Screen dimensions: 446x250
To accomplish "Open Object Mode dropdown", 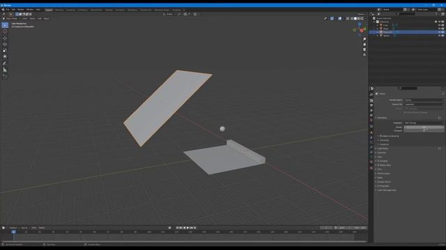I will (x=11, y=19).
